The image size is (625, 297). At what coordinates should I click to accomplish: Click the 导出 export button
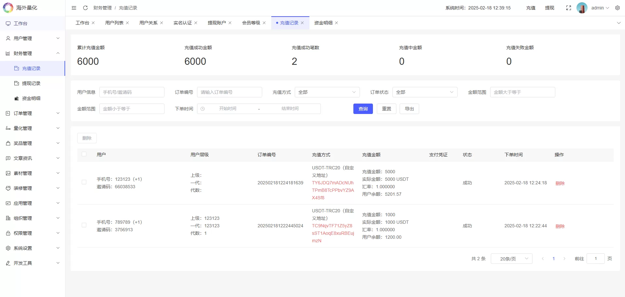coord(409,109)
